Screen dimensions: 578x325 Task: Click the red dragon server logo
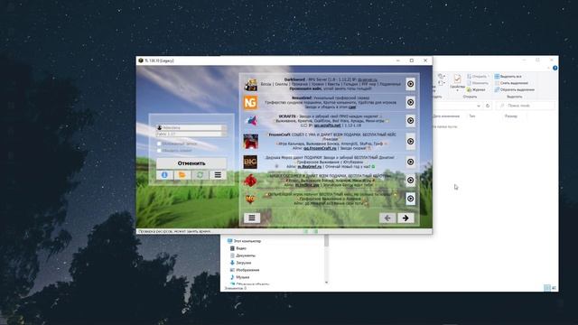tap(250, 181)
